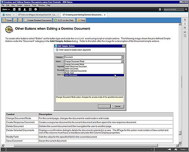The height and width of the screenshot is (152, 189).
Task: Click the Delete Selected Documents table cell
Action: pos(22,131)
